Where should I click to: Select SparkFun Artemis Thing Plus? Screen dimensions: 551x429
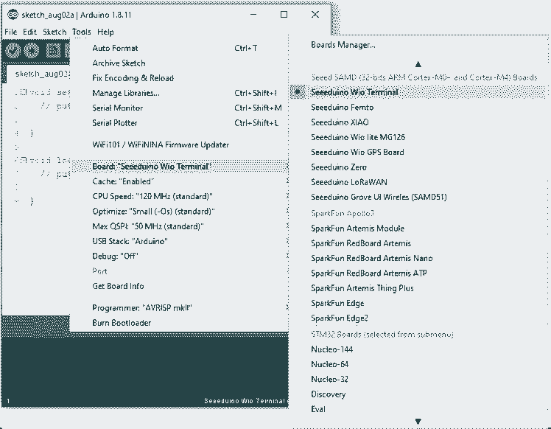(x=418, y=288)
